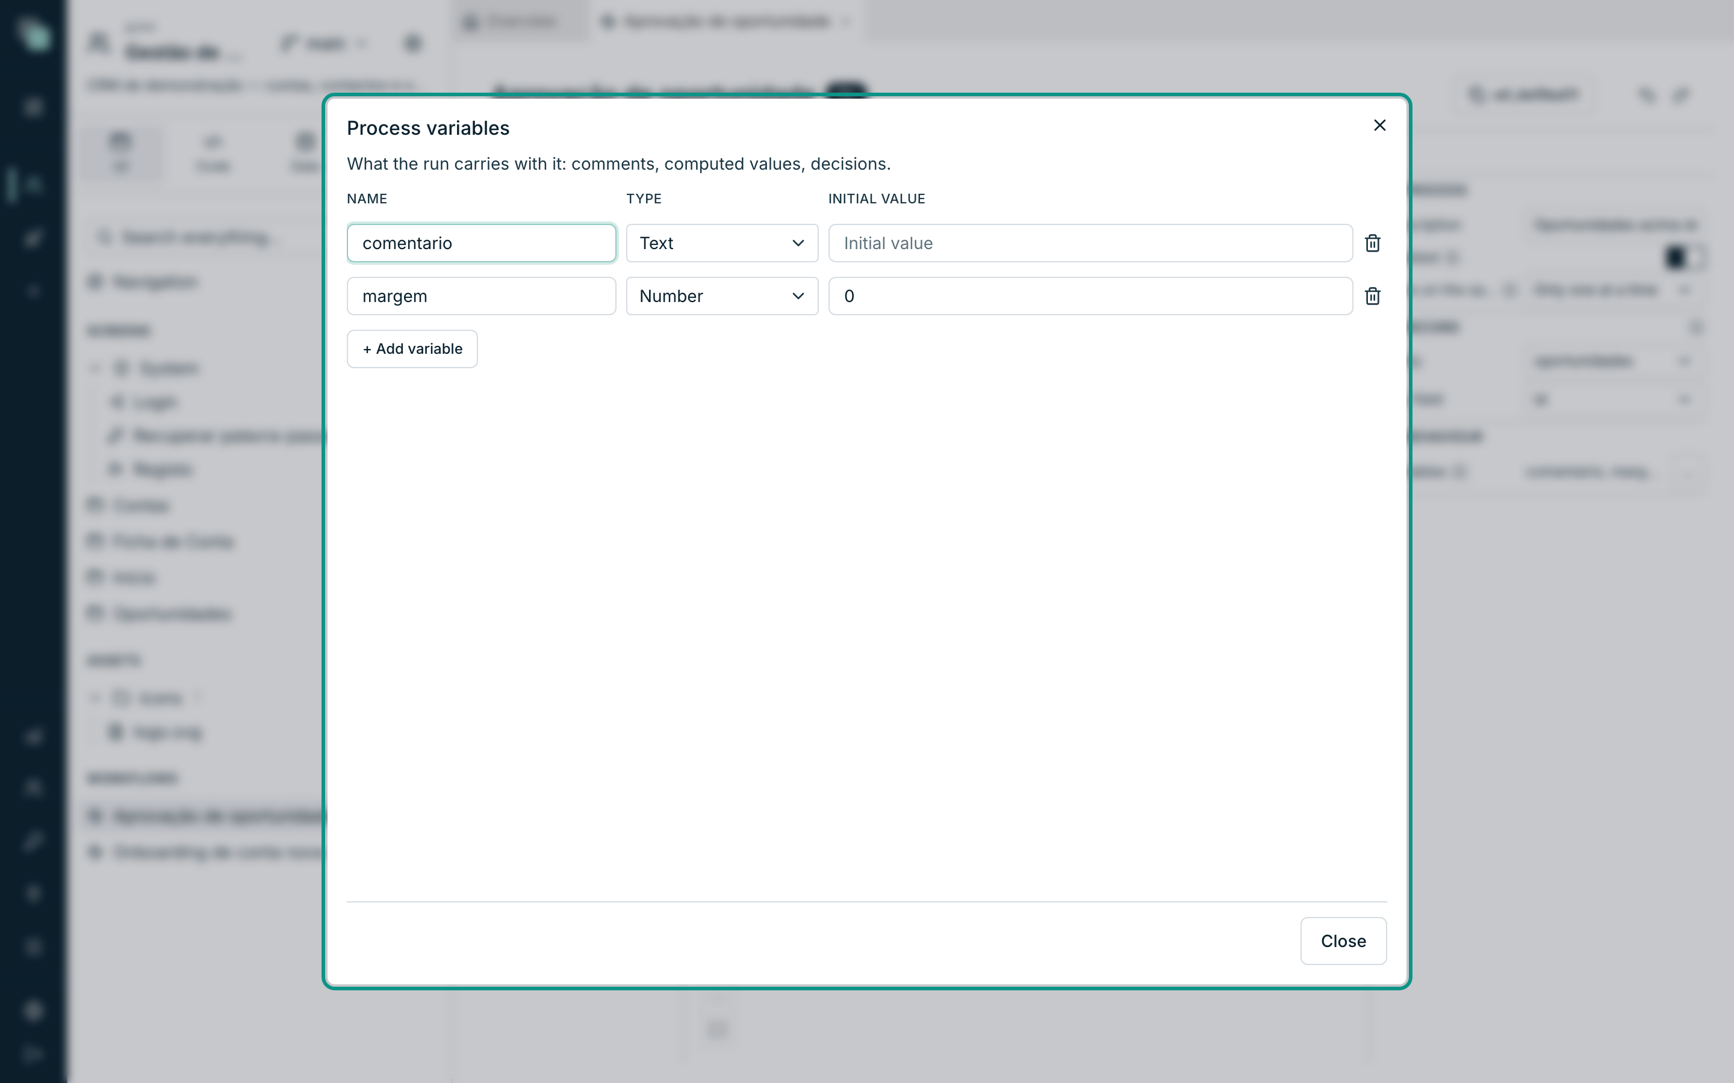Image resolution: width=1734 pixels, height=1083 pixels.
Task: Close dialog with the X icon
Action: click(x=1379, y=125)
